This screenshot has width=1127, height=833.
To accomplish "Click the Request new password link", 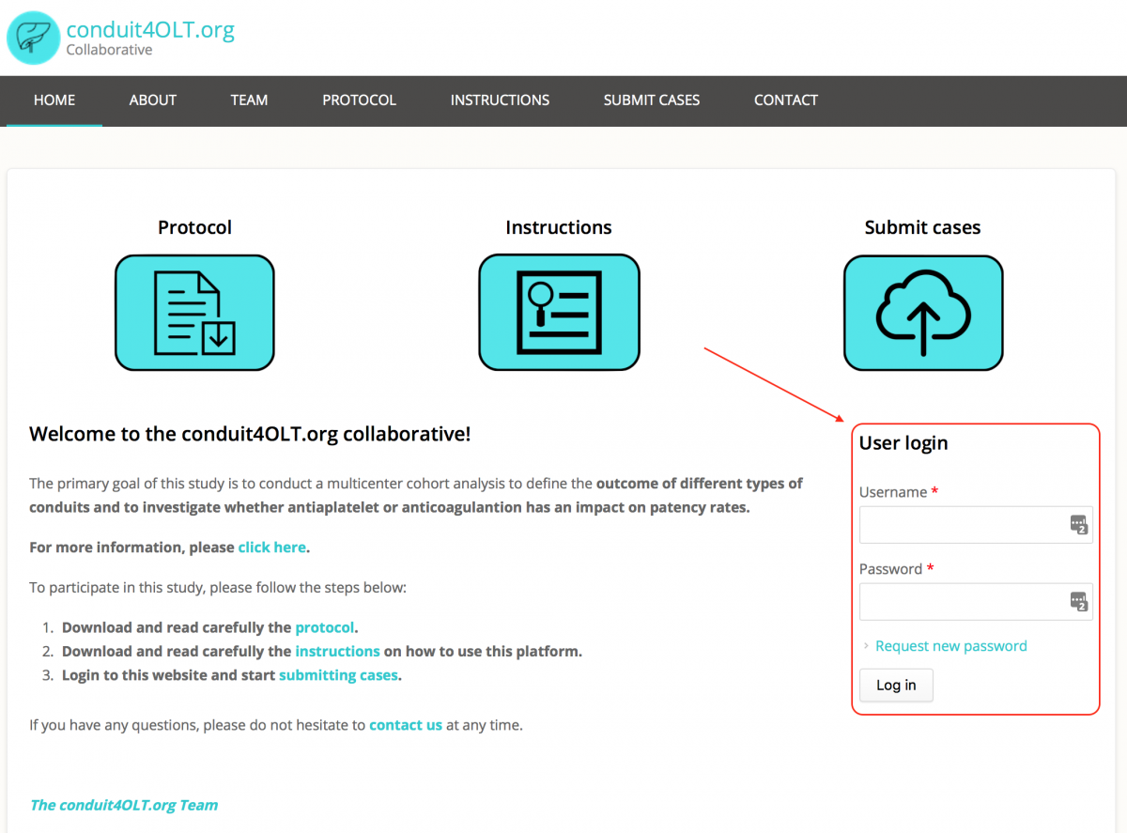I will (950, 646).
